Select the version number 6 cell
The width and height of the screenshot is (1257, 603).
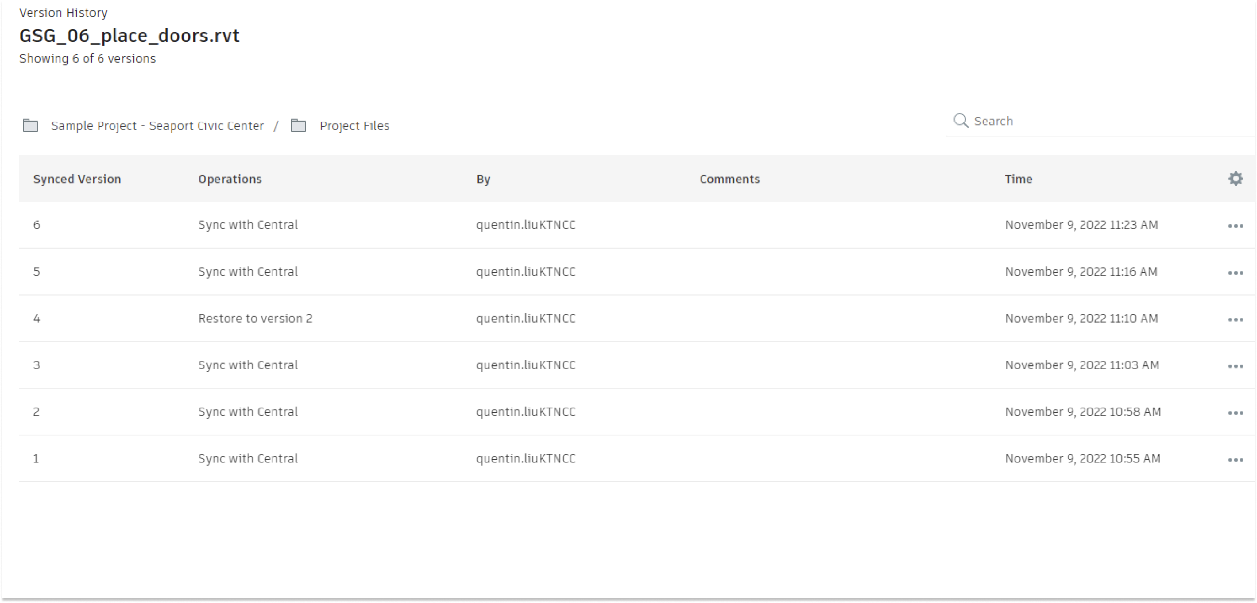pyautogui.click(x=37, y=225)
